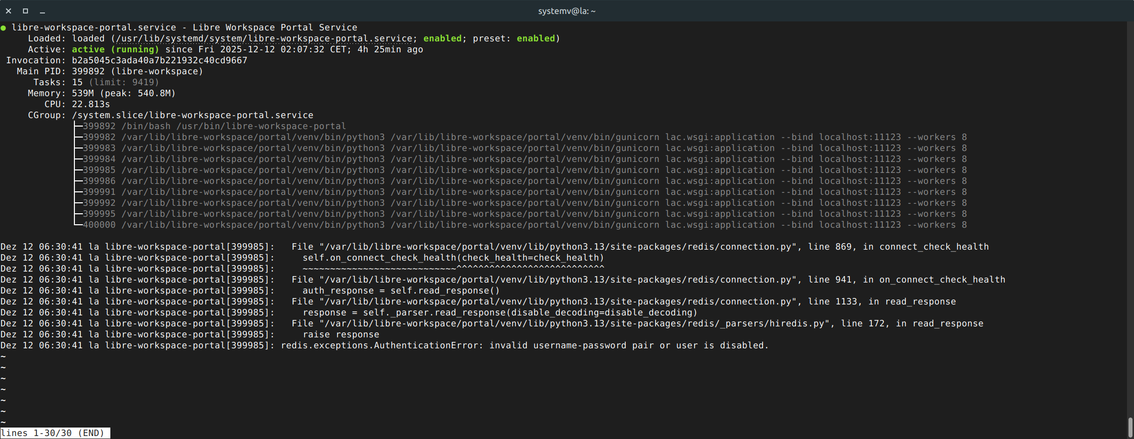The image size is (1134, 439).
Task: Click the redis AuthenticationError message line
Action: tap(524, 345)
